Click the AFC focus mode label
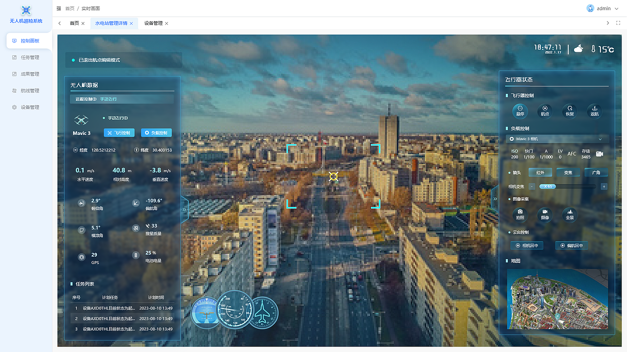This screenshot has width=627, height=352. point(572,154)
